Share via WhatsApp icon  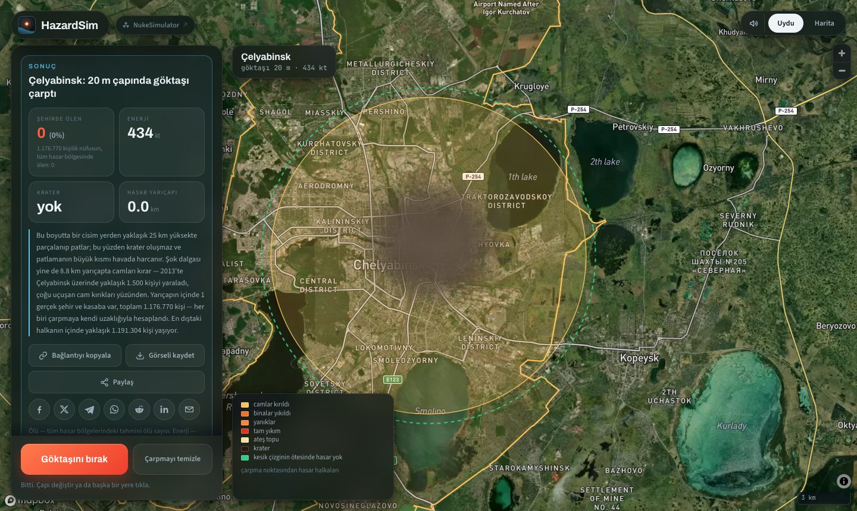[x=114, y=409]
